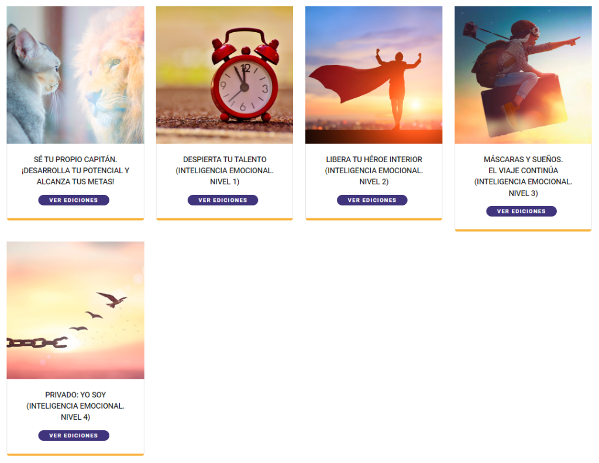
Task: Select the Inteligencia Emocional Nivel 1 card text
Action: coord(225,176)
